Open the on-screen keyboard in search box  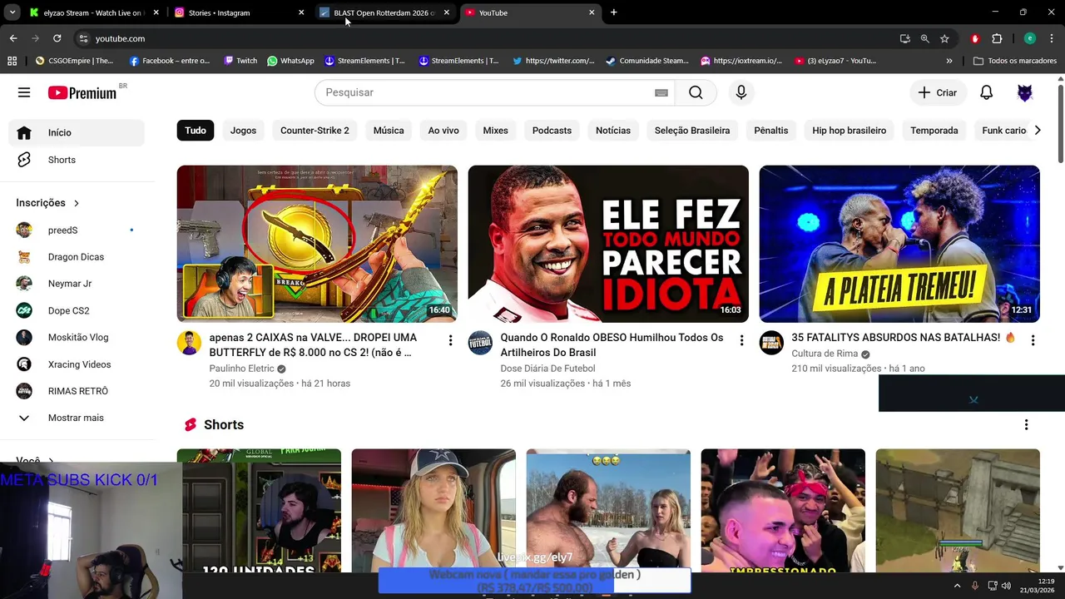tap(661, 92)
